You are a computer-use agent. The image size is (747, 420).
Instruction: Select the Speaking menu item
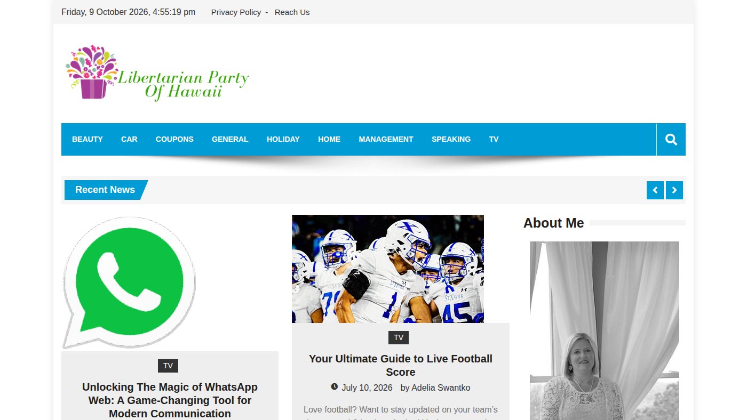click(451, 139)
